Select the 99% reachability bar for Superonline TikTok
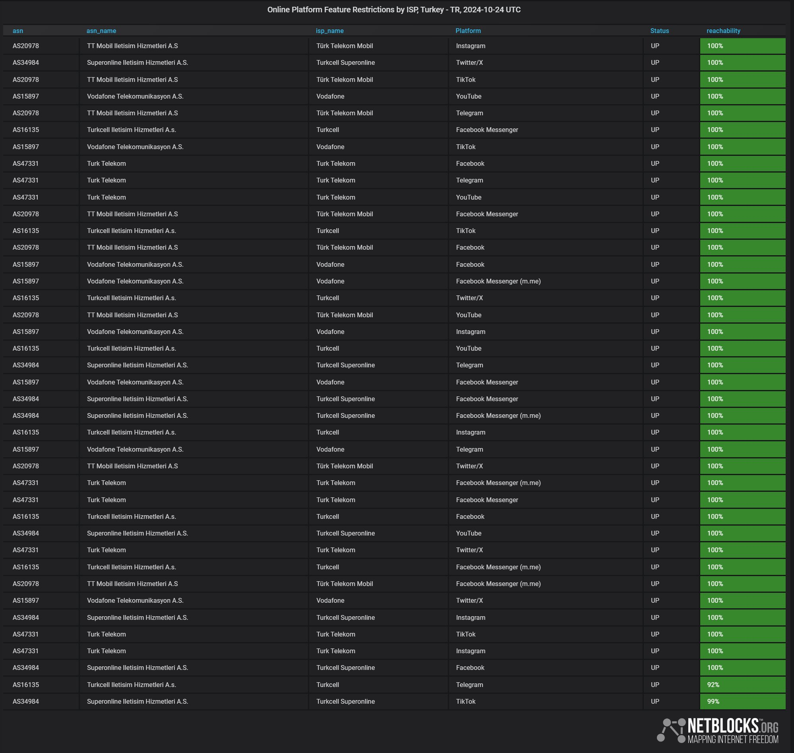The width and height of the screenshot is (794, 753). pos(743,701)
